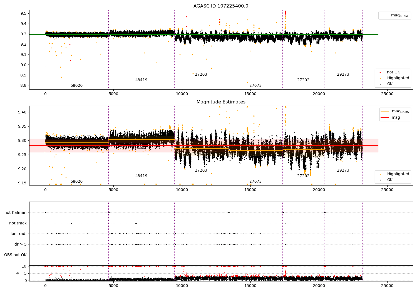
Task: Click obsid label 27202 in Magnitude Estimates plot
Action: [303, 176]
